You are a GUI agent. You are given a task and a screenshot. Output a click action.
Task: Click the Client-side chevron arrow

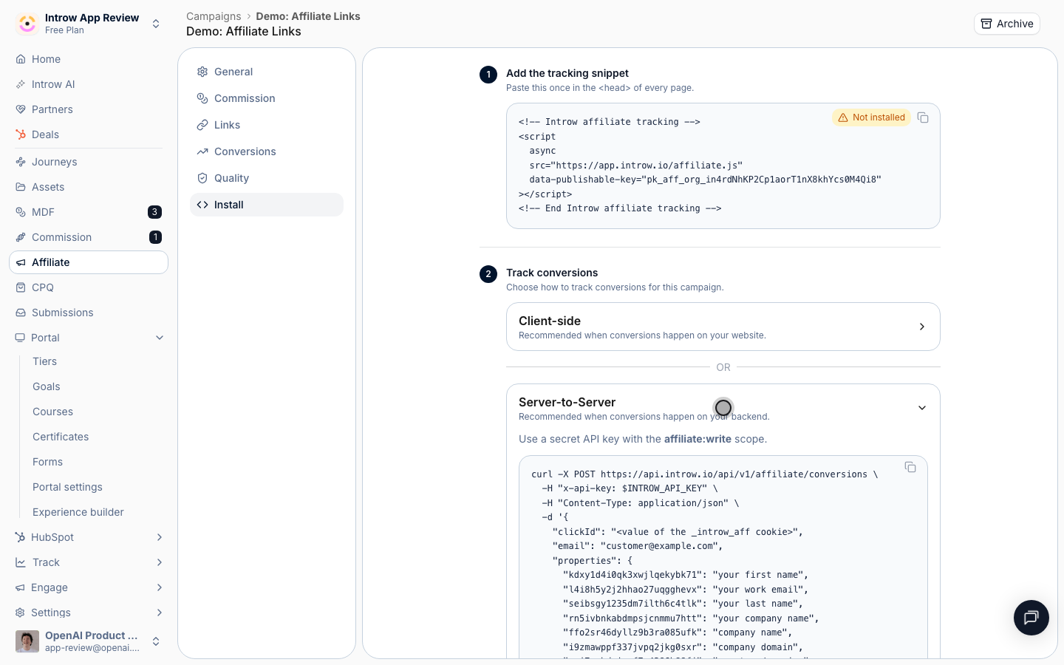coord(921,327)
